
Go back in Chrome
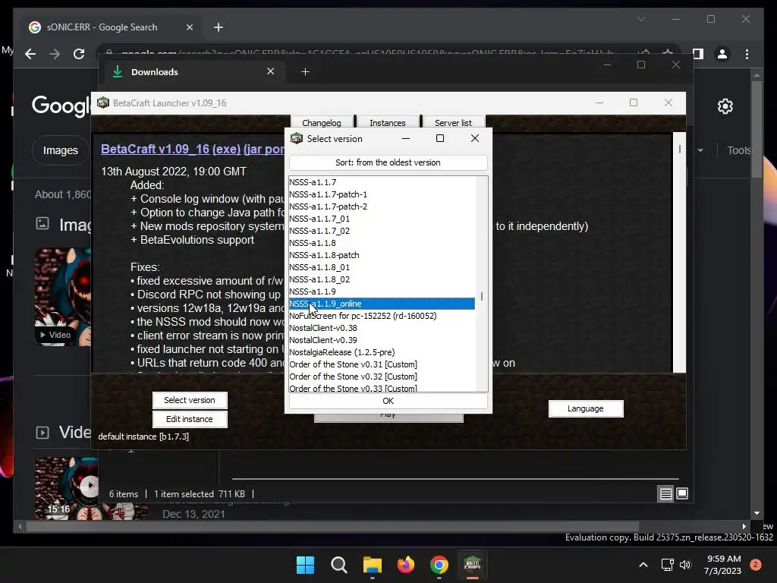coord(30,54)
